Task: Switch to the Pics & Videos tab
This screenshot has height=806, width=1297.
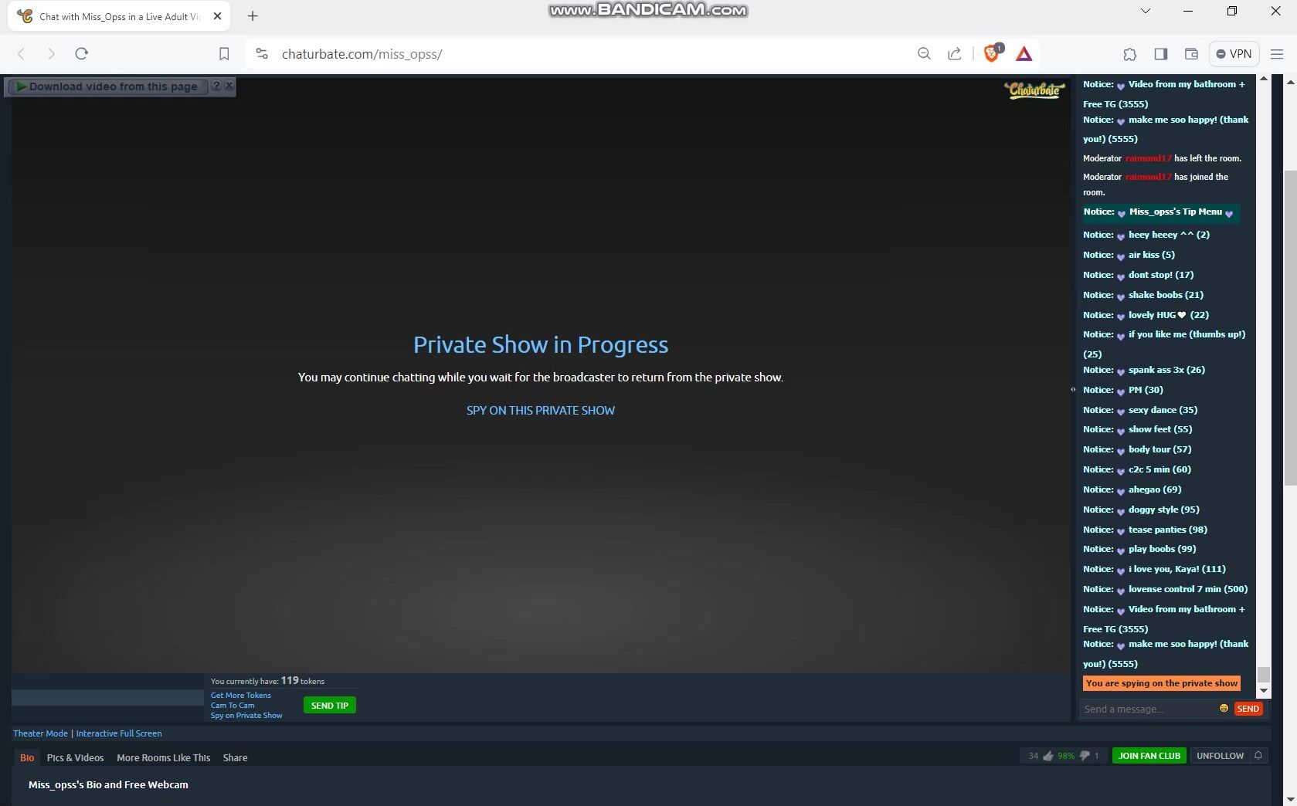Action: point(75,757)
